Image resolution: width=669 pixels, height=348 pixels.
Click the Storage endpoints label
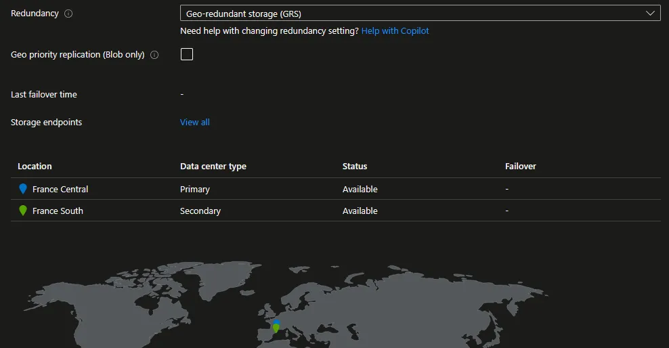click(46, 122)
